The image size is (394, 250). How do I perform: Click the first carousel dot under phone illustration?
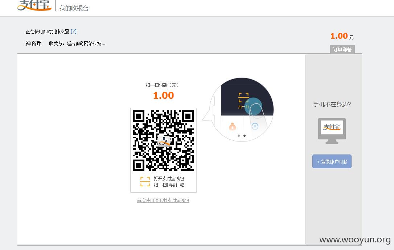point(239,136)
